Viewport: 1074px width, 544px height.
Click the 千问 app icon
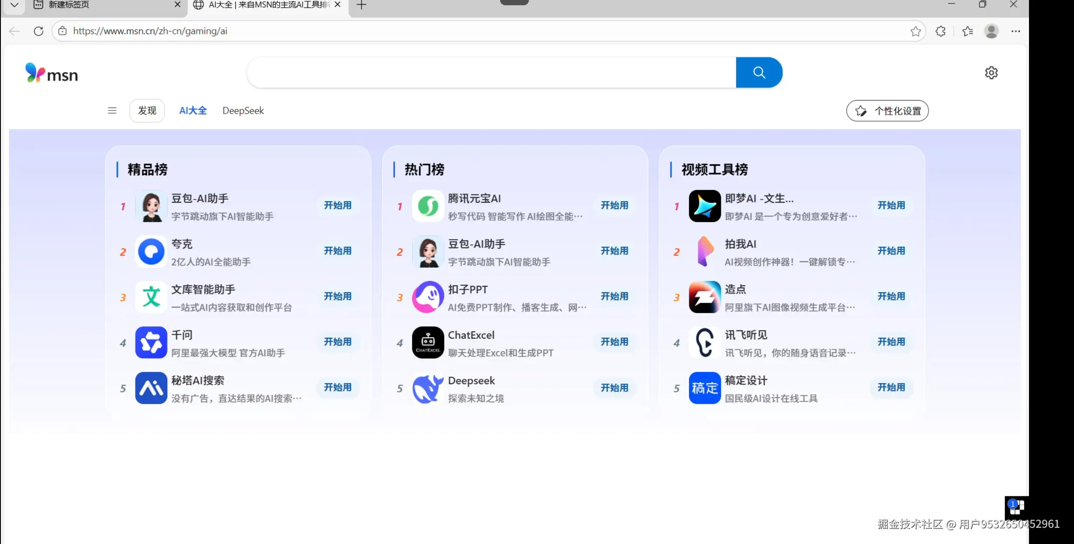(x=151, y=343)
